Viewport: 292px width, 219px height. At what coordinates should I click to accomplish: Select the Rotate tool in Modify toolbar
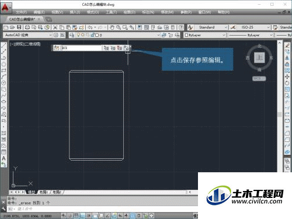(287, 83)
